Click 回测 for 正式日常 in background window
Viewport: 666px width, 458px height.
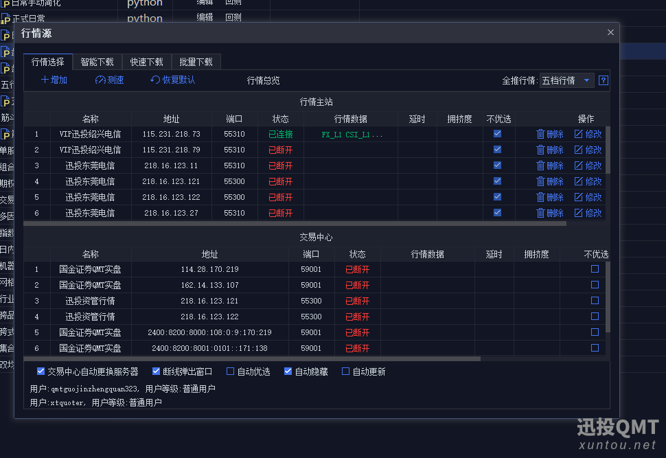(233, 17)
